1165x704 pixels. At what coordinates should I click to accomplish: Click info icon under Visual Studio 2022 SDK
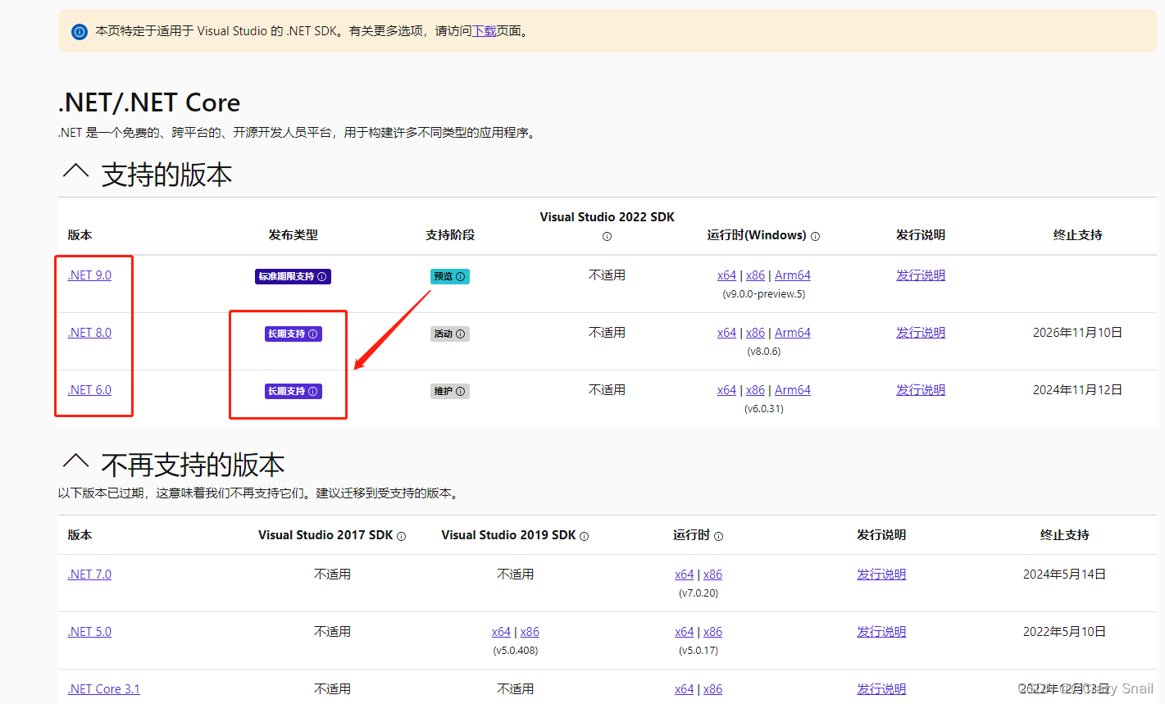(x=607, y=236)
